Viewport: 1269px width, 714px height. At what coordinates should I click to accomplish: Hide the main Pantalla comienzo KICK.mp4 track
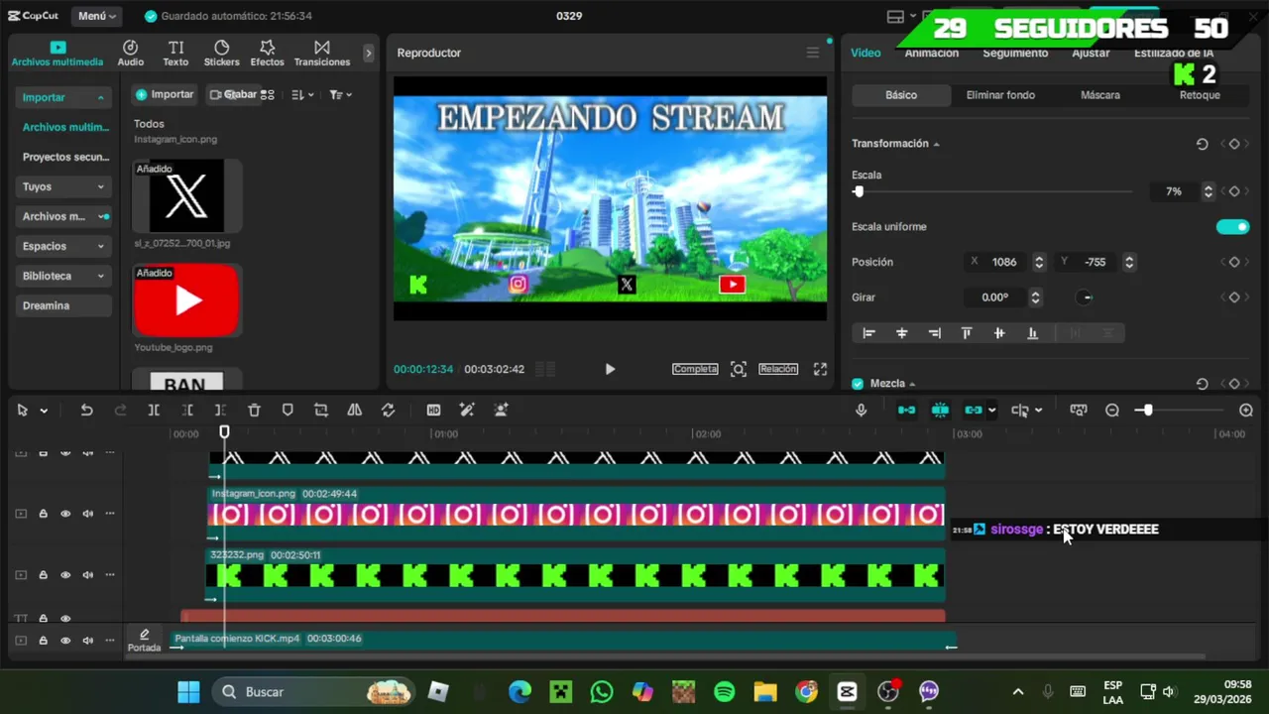[65, 641]
